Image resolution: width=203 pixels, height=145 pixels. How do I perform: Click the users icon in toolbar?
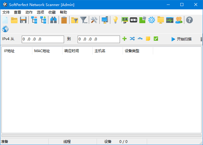pos(179,20)
